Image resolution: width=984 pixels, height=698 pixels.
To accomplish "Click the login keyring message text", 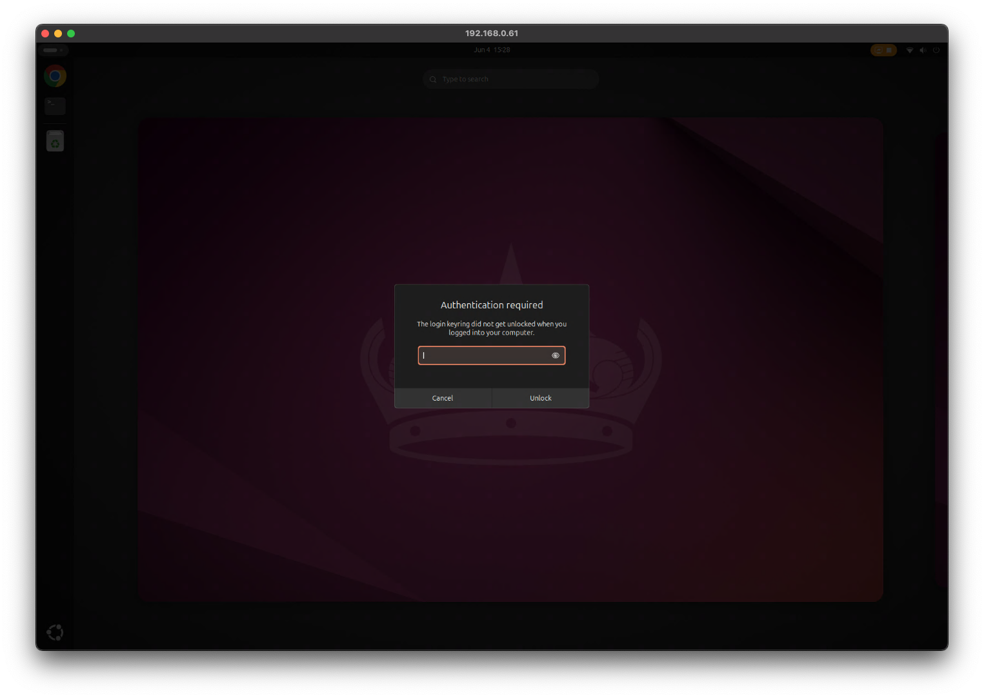I will tap(492, 328).
